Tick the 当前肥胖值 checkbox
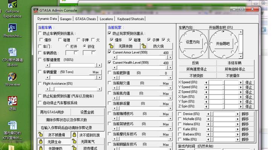Viewport: 273px width, 150px height. click(x=110, y=73)
